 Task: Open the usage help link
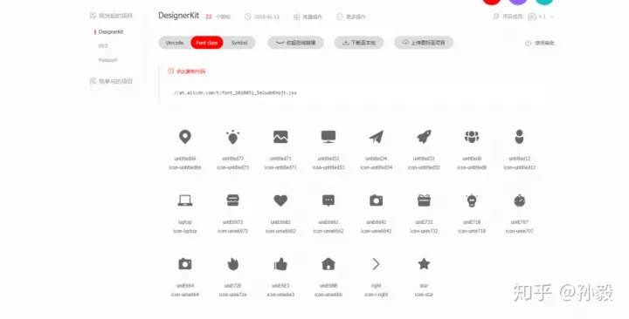tap(540, 43)
